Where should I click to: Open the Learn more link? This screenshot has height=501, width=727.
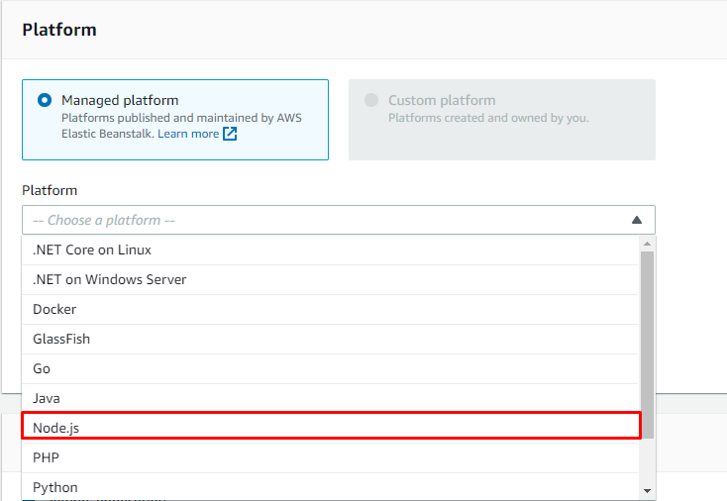(188, 134)
